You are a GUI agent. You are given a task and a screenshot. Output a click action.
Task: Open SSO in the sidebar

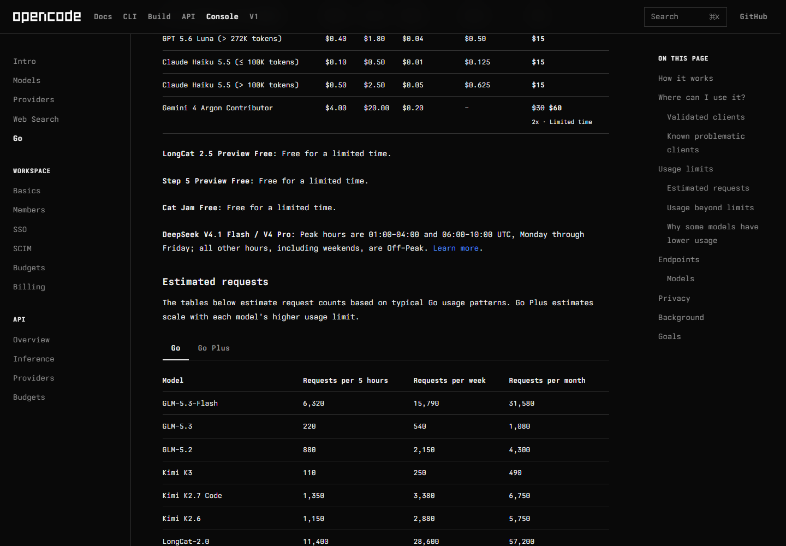pyautogui.click(x=20, y=229)
